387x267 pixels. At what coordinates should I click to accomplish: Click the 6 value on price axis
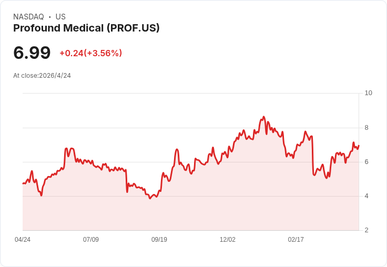coord(366,162)
